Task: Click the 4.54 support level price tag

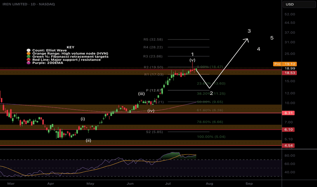Action: click(x=288, y=146)
